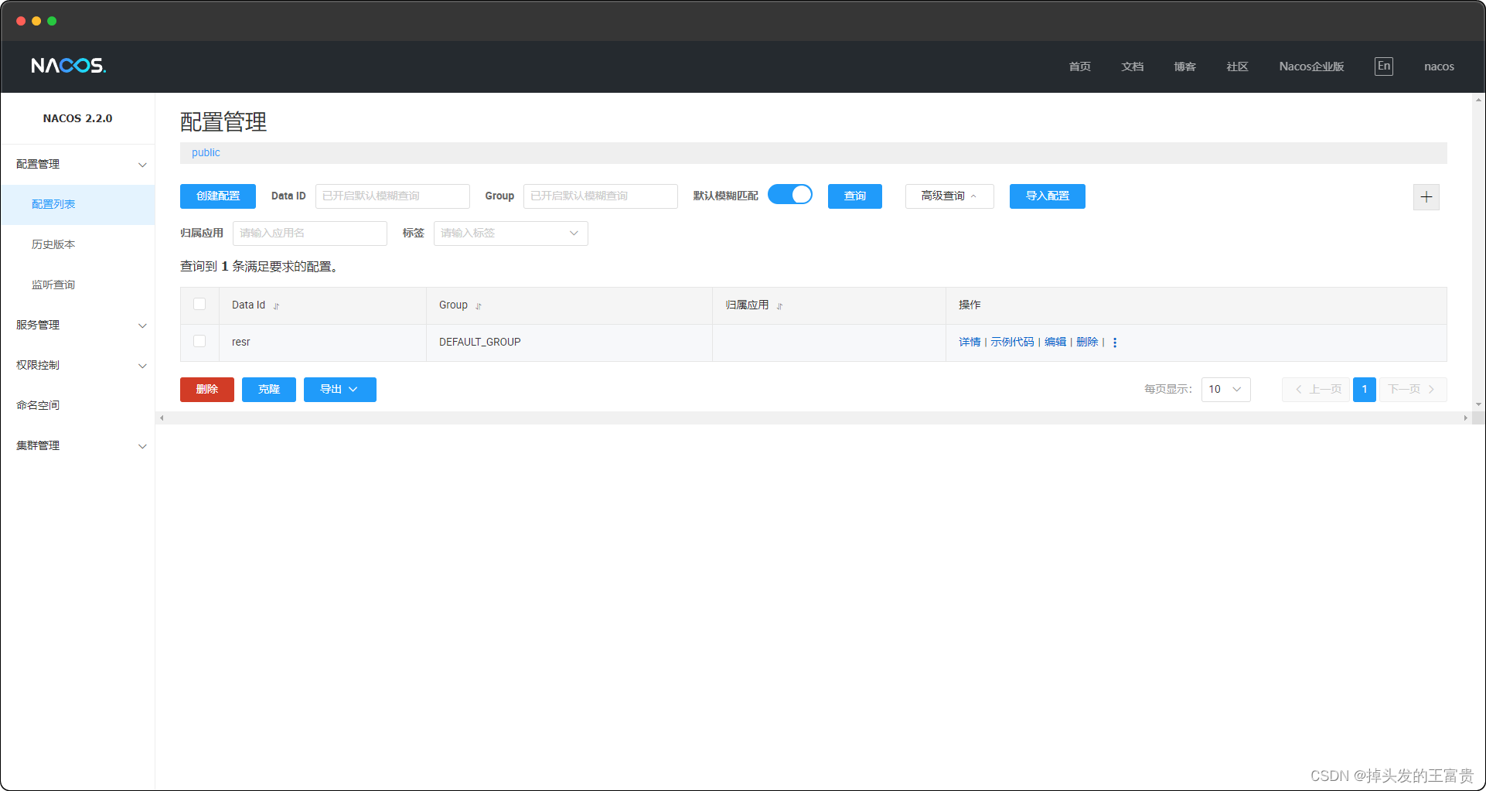Click vertical scrollbar up arrow
Screen dimensions: 1486x791
click(x=1478, y=99)
